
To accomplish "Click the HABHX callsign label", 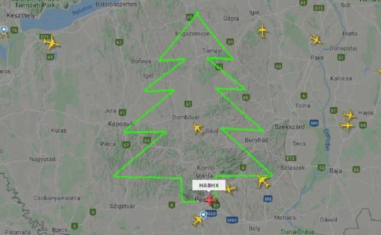I will pyautogui.click(x=209, y=185).
